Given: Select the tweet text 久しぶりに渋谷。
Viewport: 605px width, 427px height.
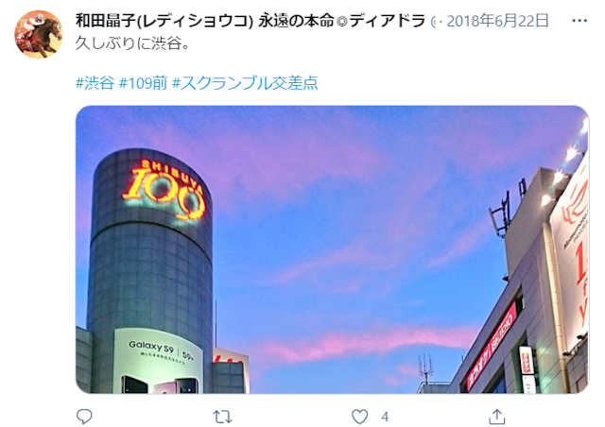Looking at the screenshot, I should pos(132,43).
